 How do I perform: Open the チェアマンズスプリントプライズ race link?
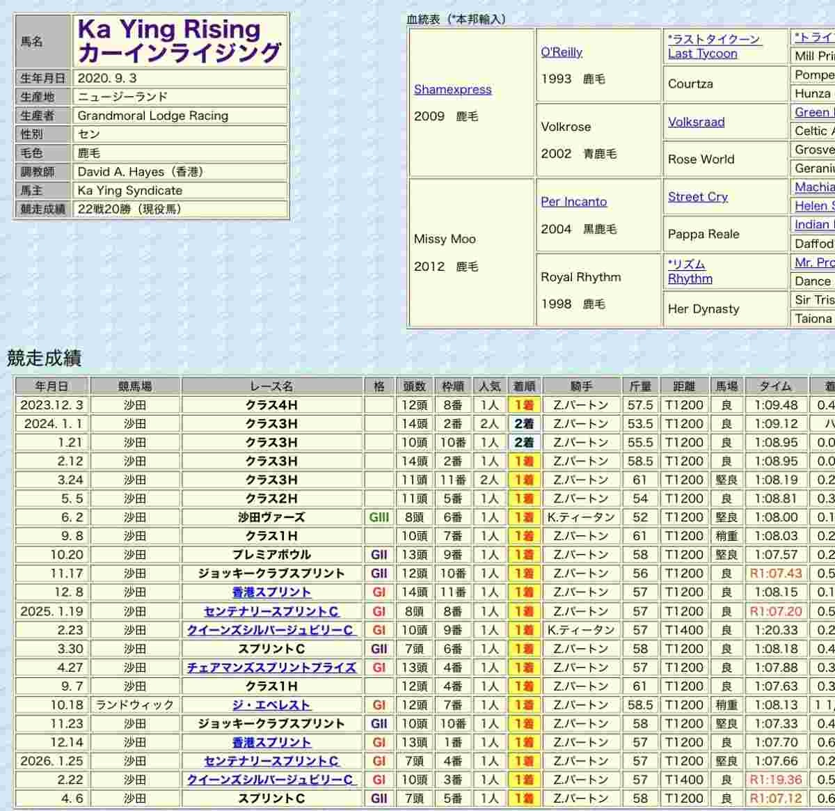271,668
